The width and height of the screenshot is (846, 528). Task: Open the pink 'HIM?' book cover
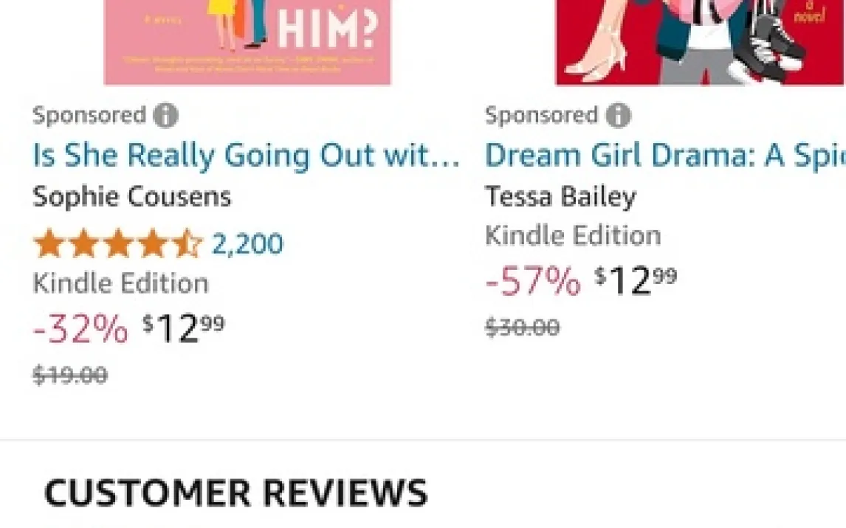(x=247, y=42)
